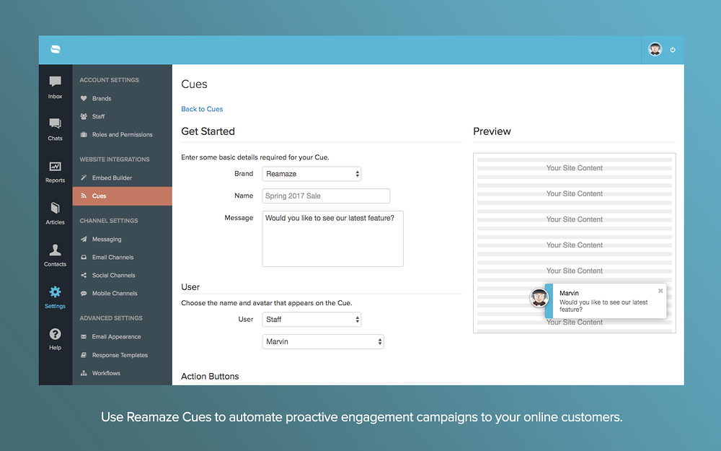Click the power logout icon
This screenshot has width=721, height=451.
[x=673, y=50]
